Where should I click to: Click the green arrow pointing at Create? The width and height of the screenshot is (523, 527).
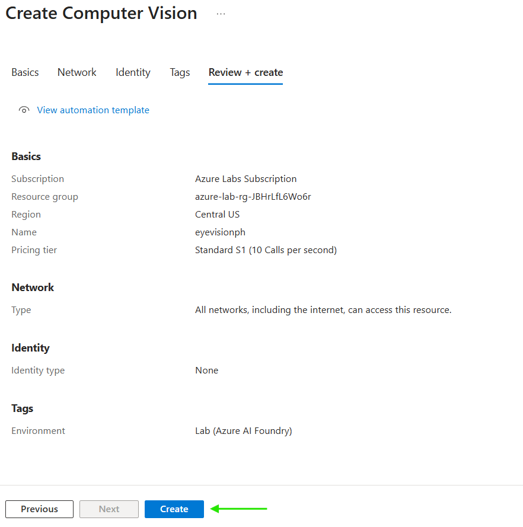(240, 509)
